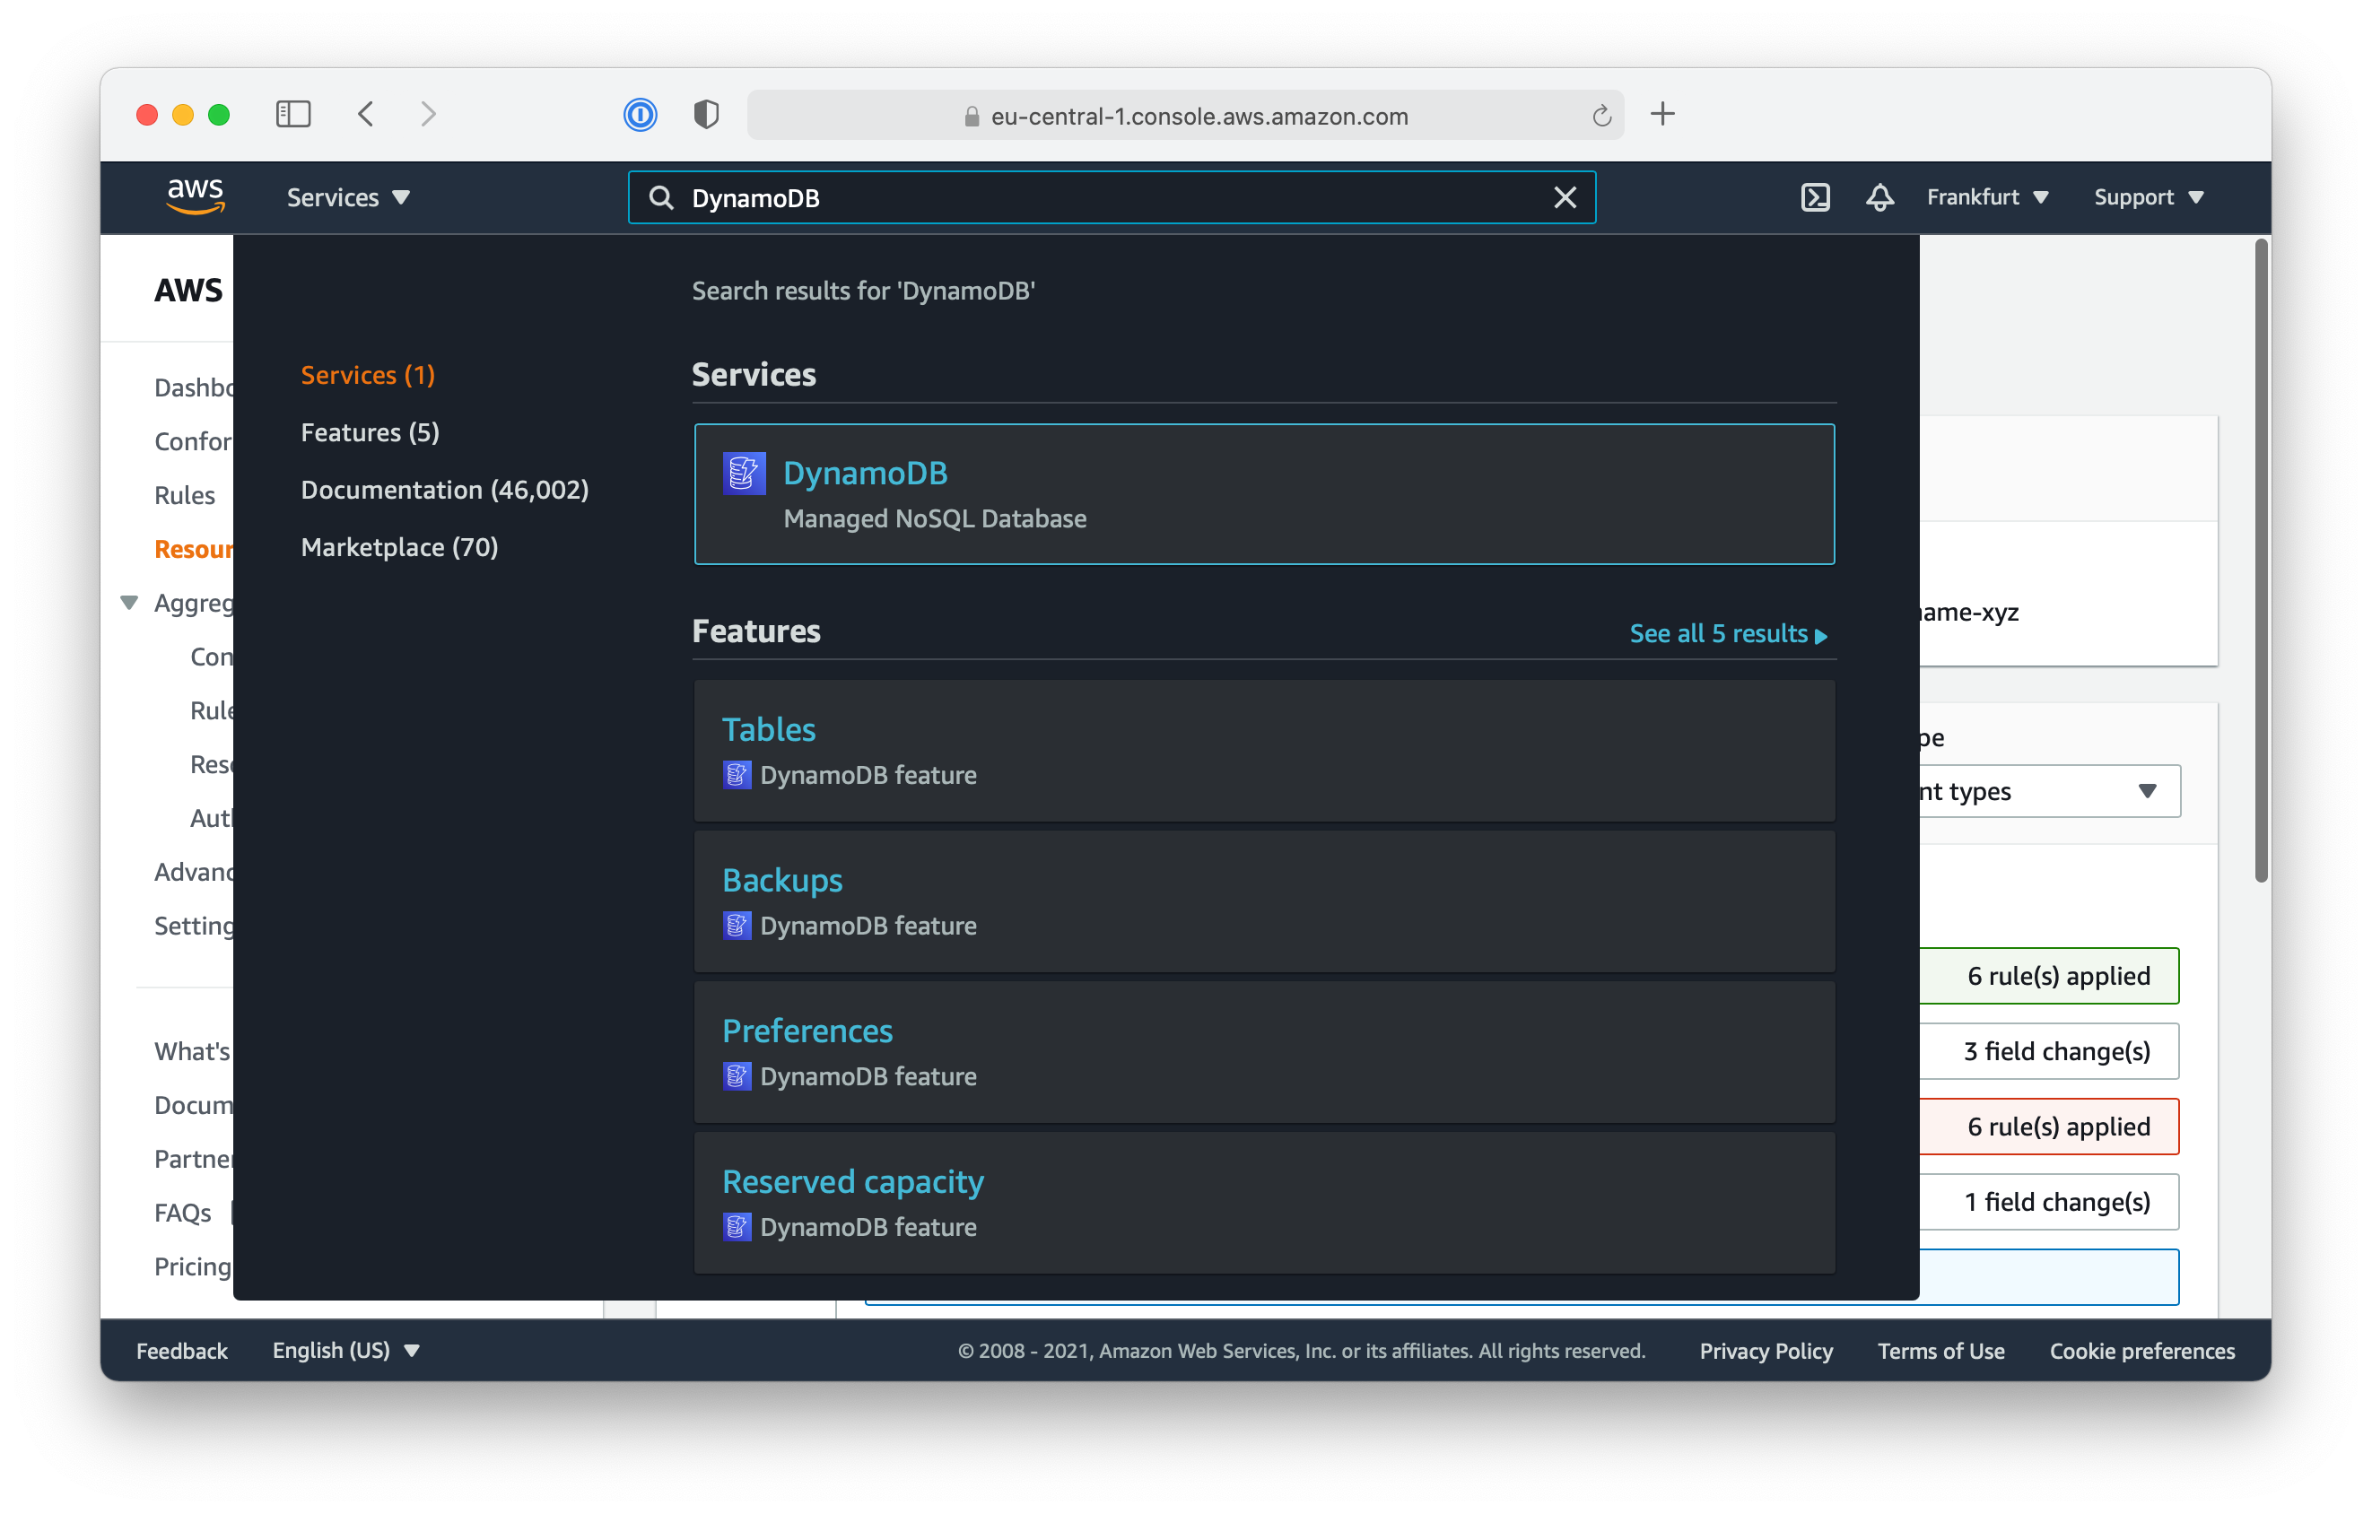Open the Backups feature link

782,881
